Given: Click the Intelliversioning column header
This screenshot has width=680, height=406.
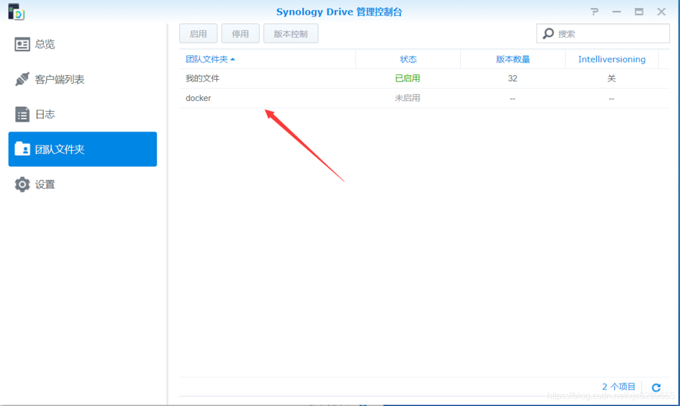Looking at the screenshot, I should (x=611, y=59).
